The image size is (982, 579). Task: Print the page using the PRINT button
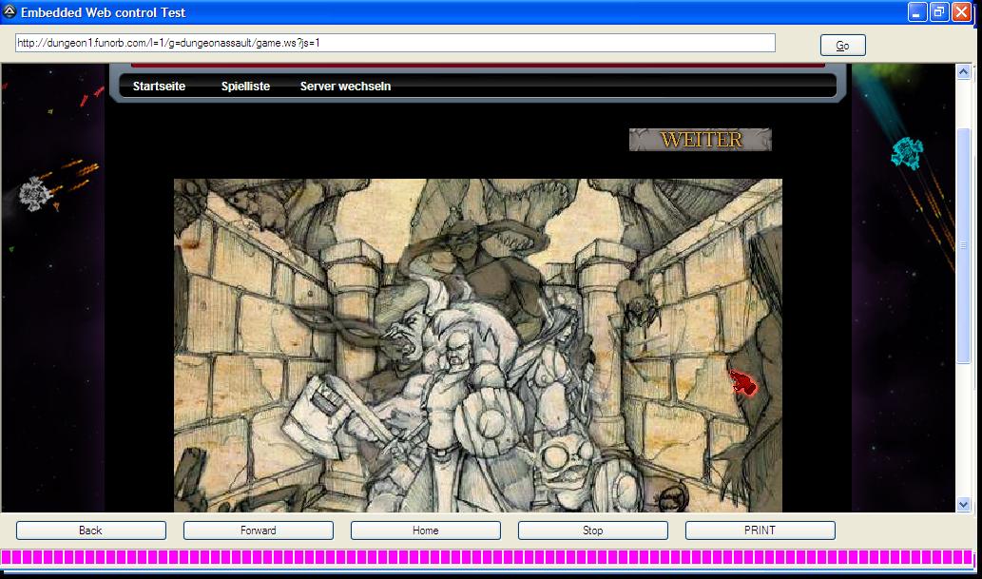760,531
